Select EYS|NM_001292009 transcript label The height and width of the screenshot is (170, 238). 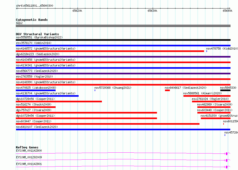click(29, 157)
